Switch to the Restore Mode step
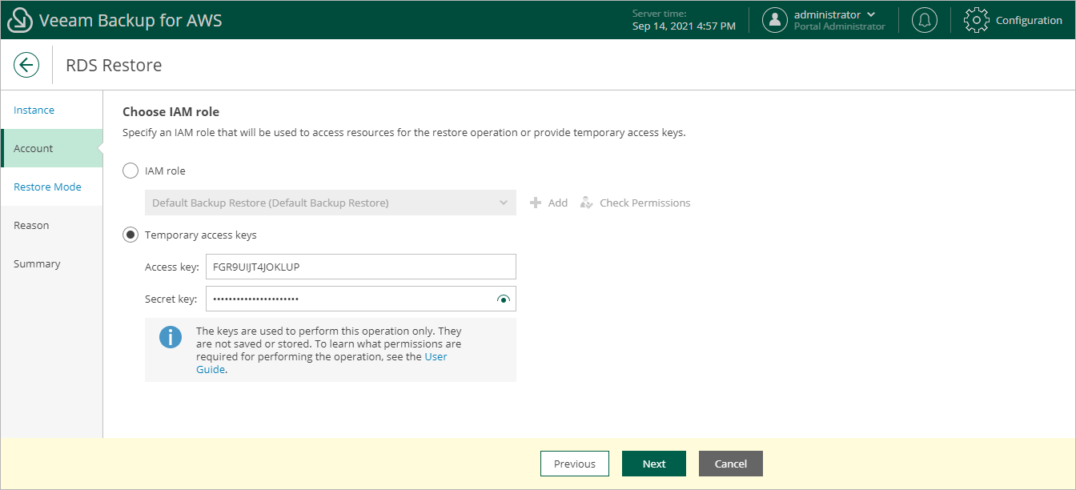The width and height of the screenshot is (1076, 490). point(47,187)
